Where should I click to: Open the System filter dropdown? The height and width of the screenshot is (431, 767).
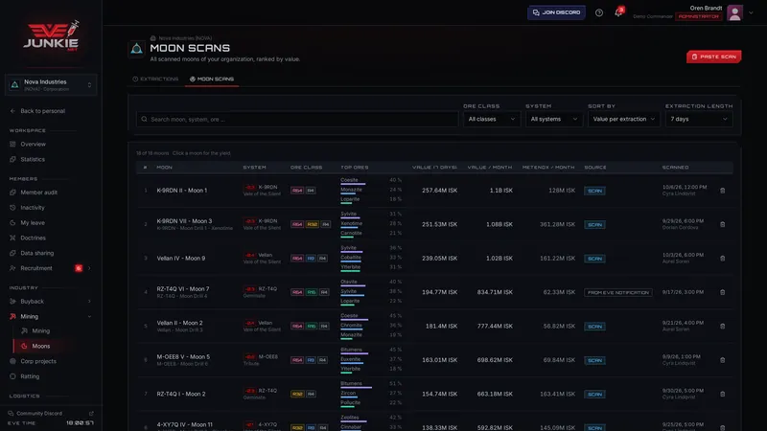click(554, 119)
